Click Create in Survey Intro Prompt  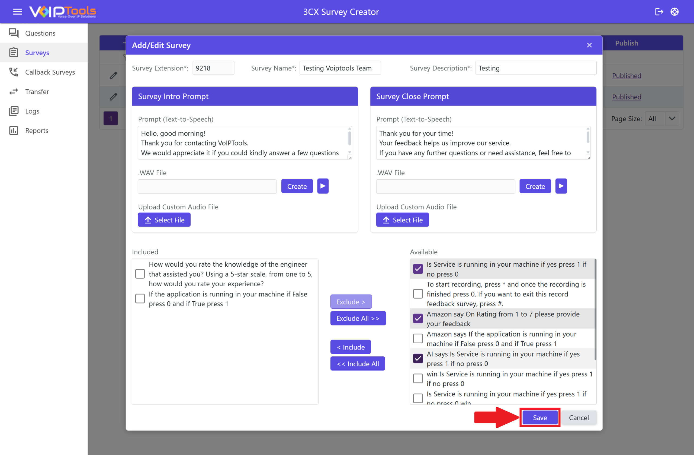[297, 186]
